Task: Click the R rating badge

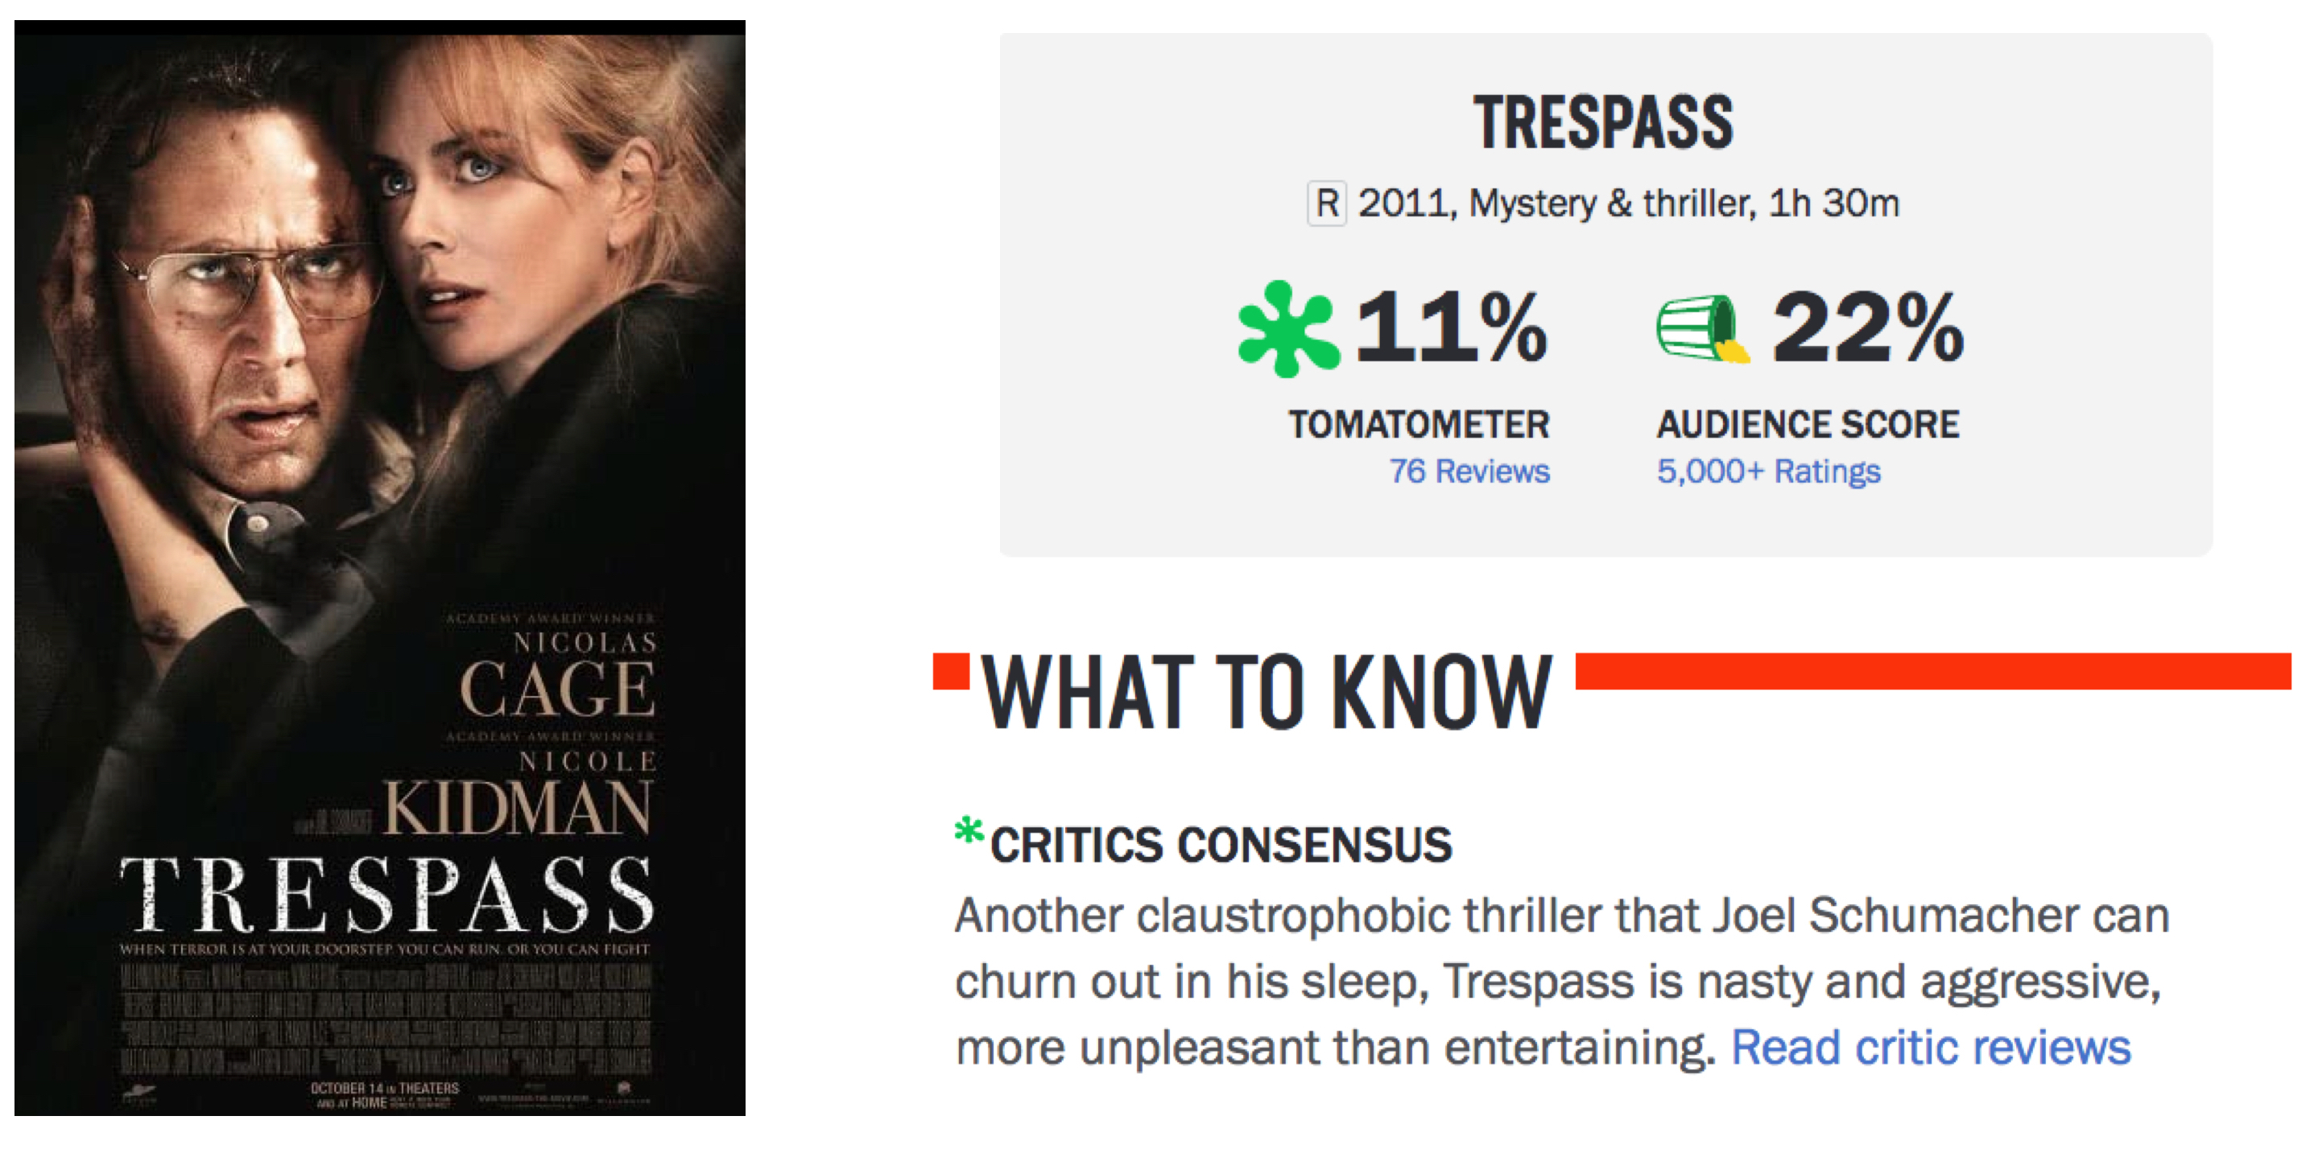Action: [1326, 204]
